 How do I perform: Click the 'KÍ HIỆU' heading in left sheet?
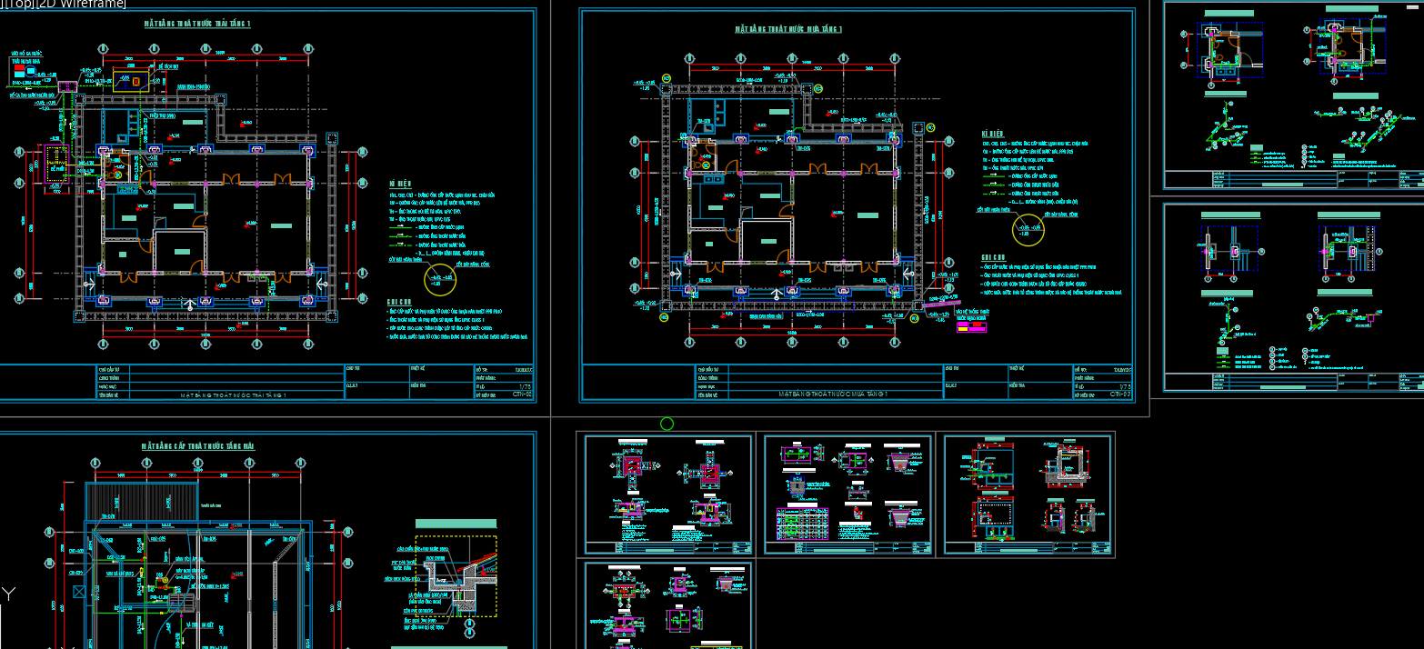pos(399,184)
